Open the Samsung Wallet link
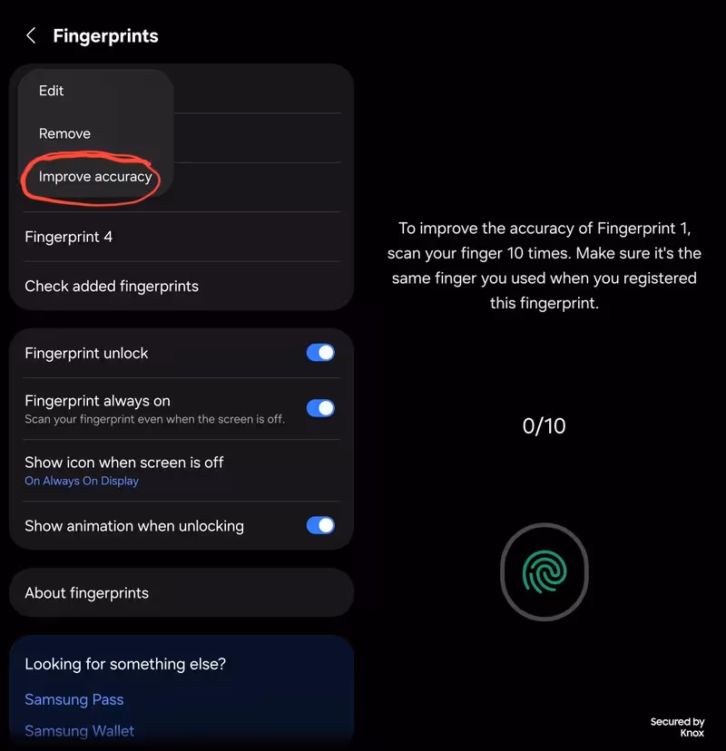This screenshot has height=751, width=726. (x=80, y=731)
